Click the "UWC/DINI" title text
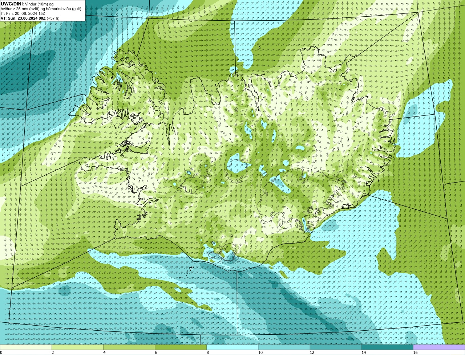465x355 pixels. click(x=12, y=4)
